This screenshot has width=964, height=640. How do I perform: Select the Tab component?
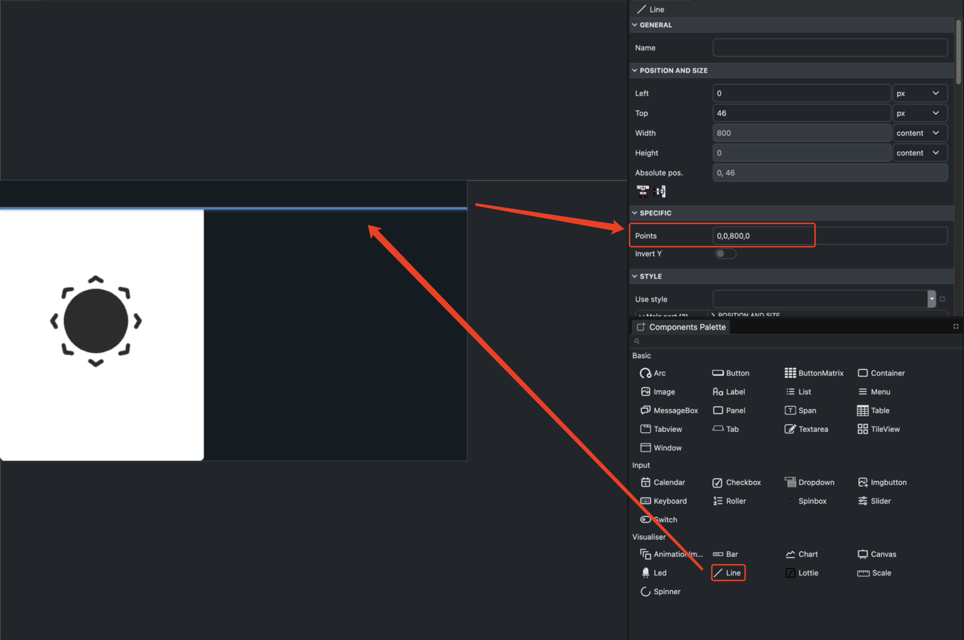pos(726,429)
